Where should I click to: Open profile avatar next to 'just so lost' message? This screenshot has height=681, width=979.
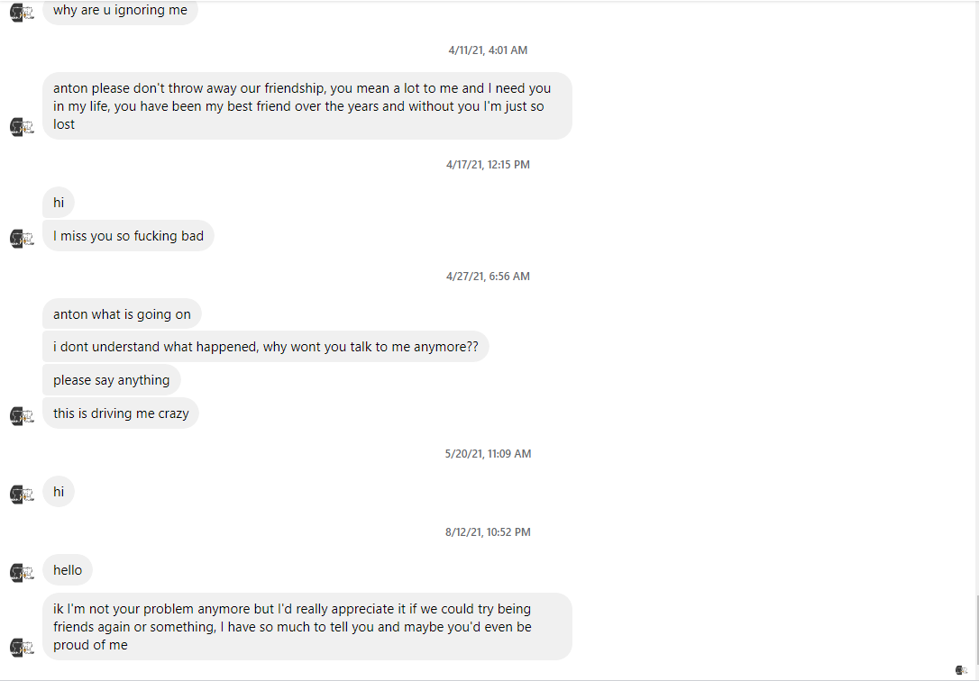tap(22, 127)
